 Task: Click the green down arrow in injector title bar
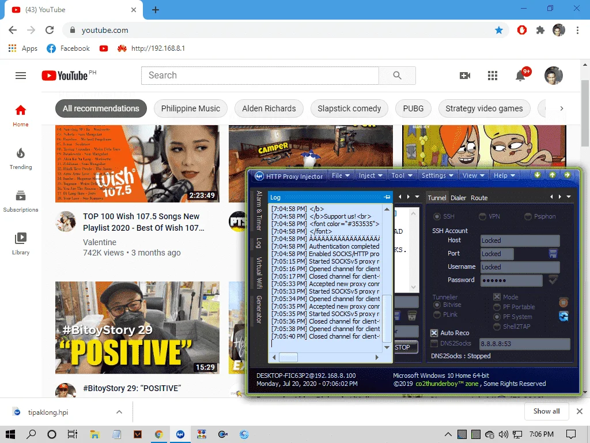[538, 175]
